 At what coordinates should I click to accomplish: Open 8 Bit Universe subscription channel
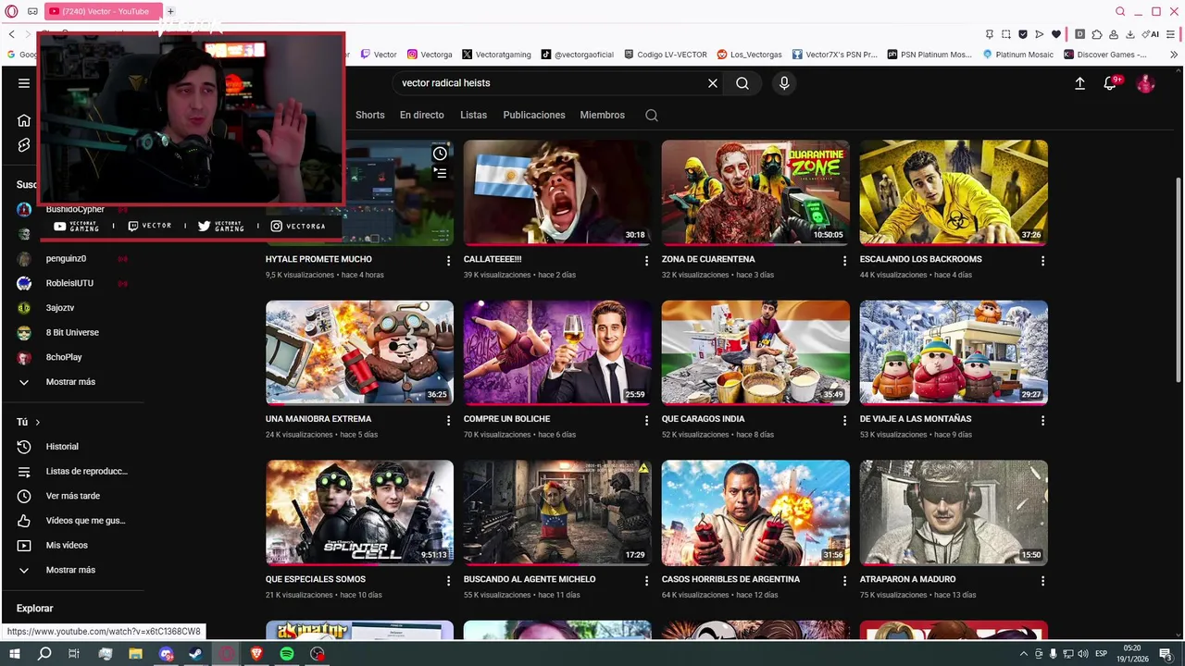[72, 333]
